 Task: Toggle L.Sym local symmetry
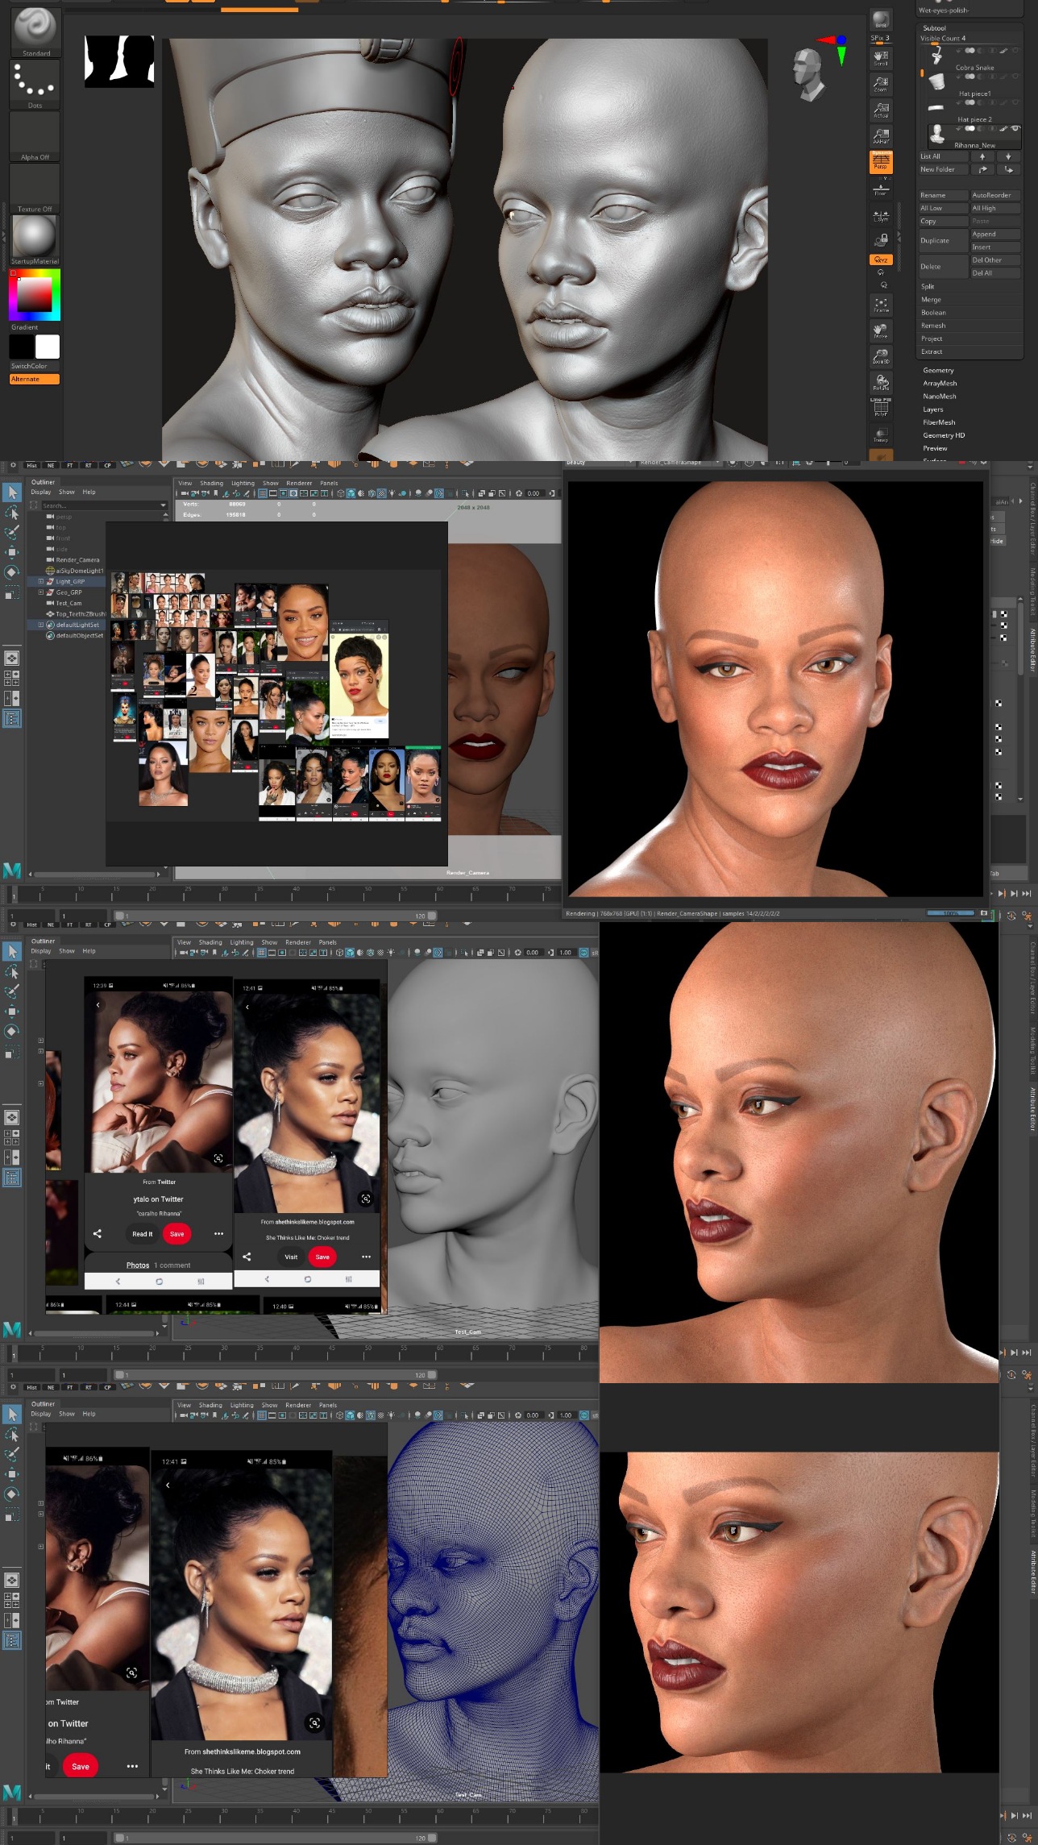pyautogui.click(x=881, y=216)
